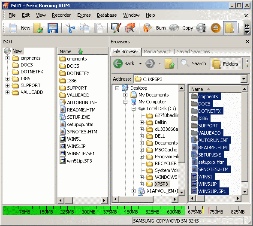Open a compilation with the open folder icon
The height and width of the screenshot is (226, 253).
coord(38,28)
